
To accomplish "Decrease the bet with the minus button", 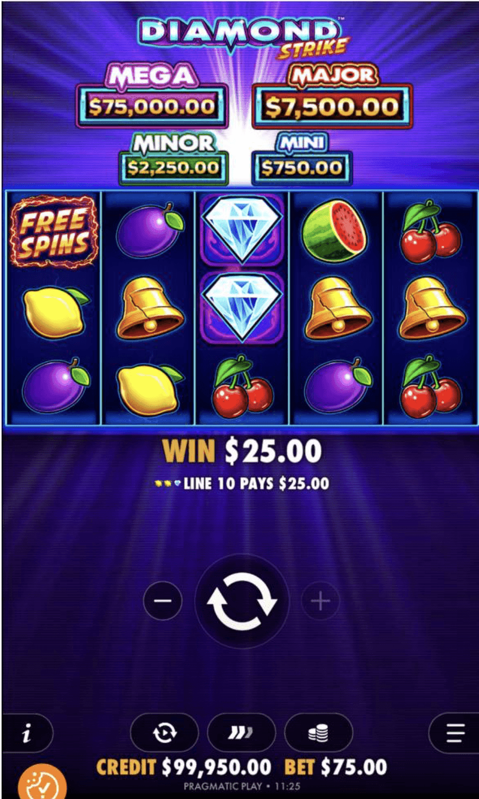I will pyautogui.click(x=163, y=601).
